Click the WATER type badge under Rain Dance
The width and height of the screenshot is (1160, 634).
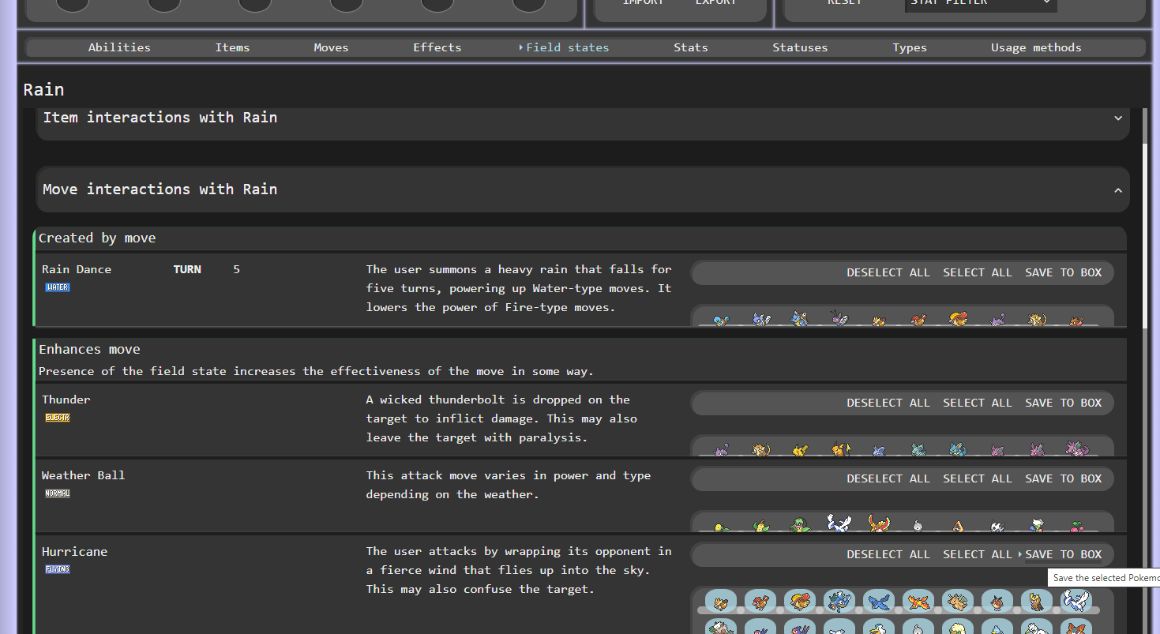[x=58, y=287]
